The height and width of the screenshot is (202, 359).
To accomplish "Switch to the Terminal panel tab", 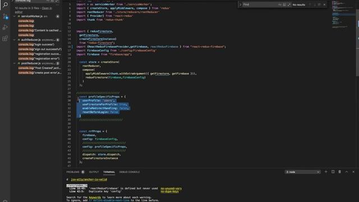I will 109,172.
